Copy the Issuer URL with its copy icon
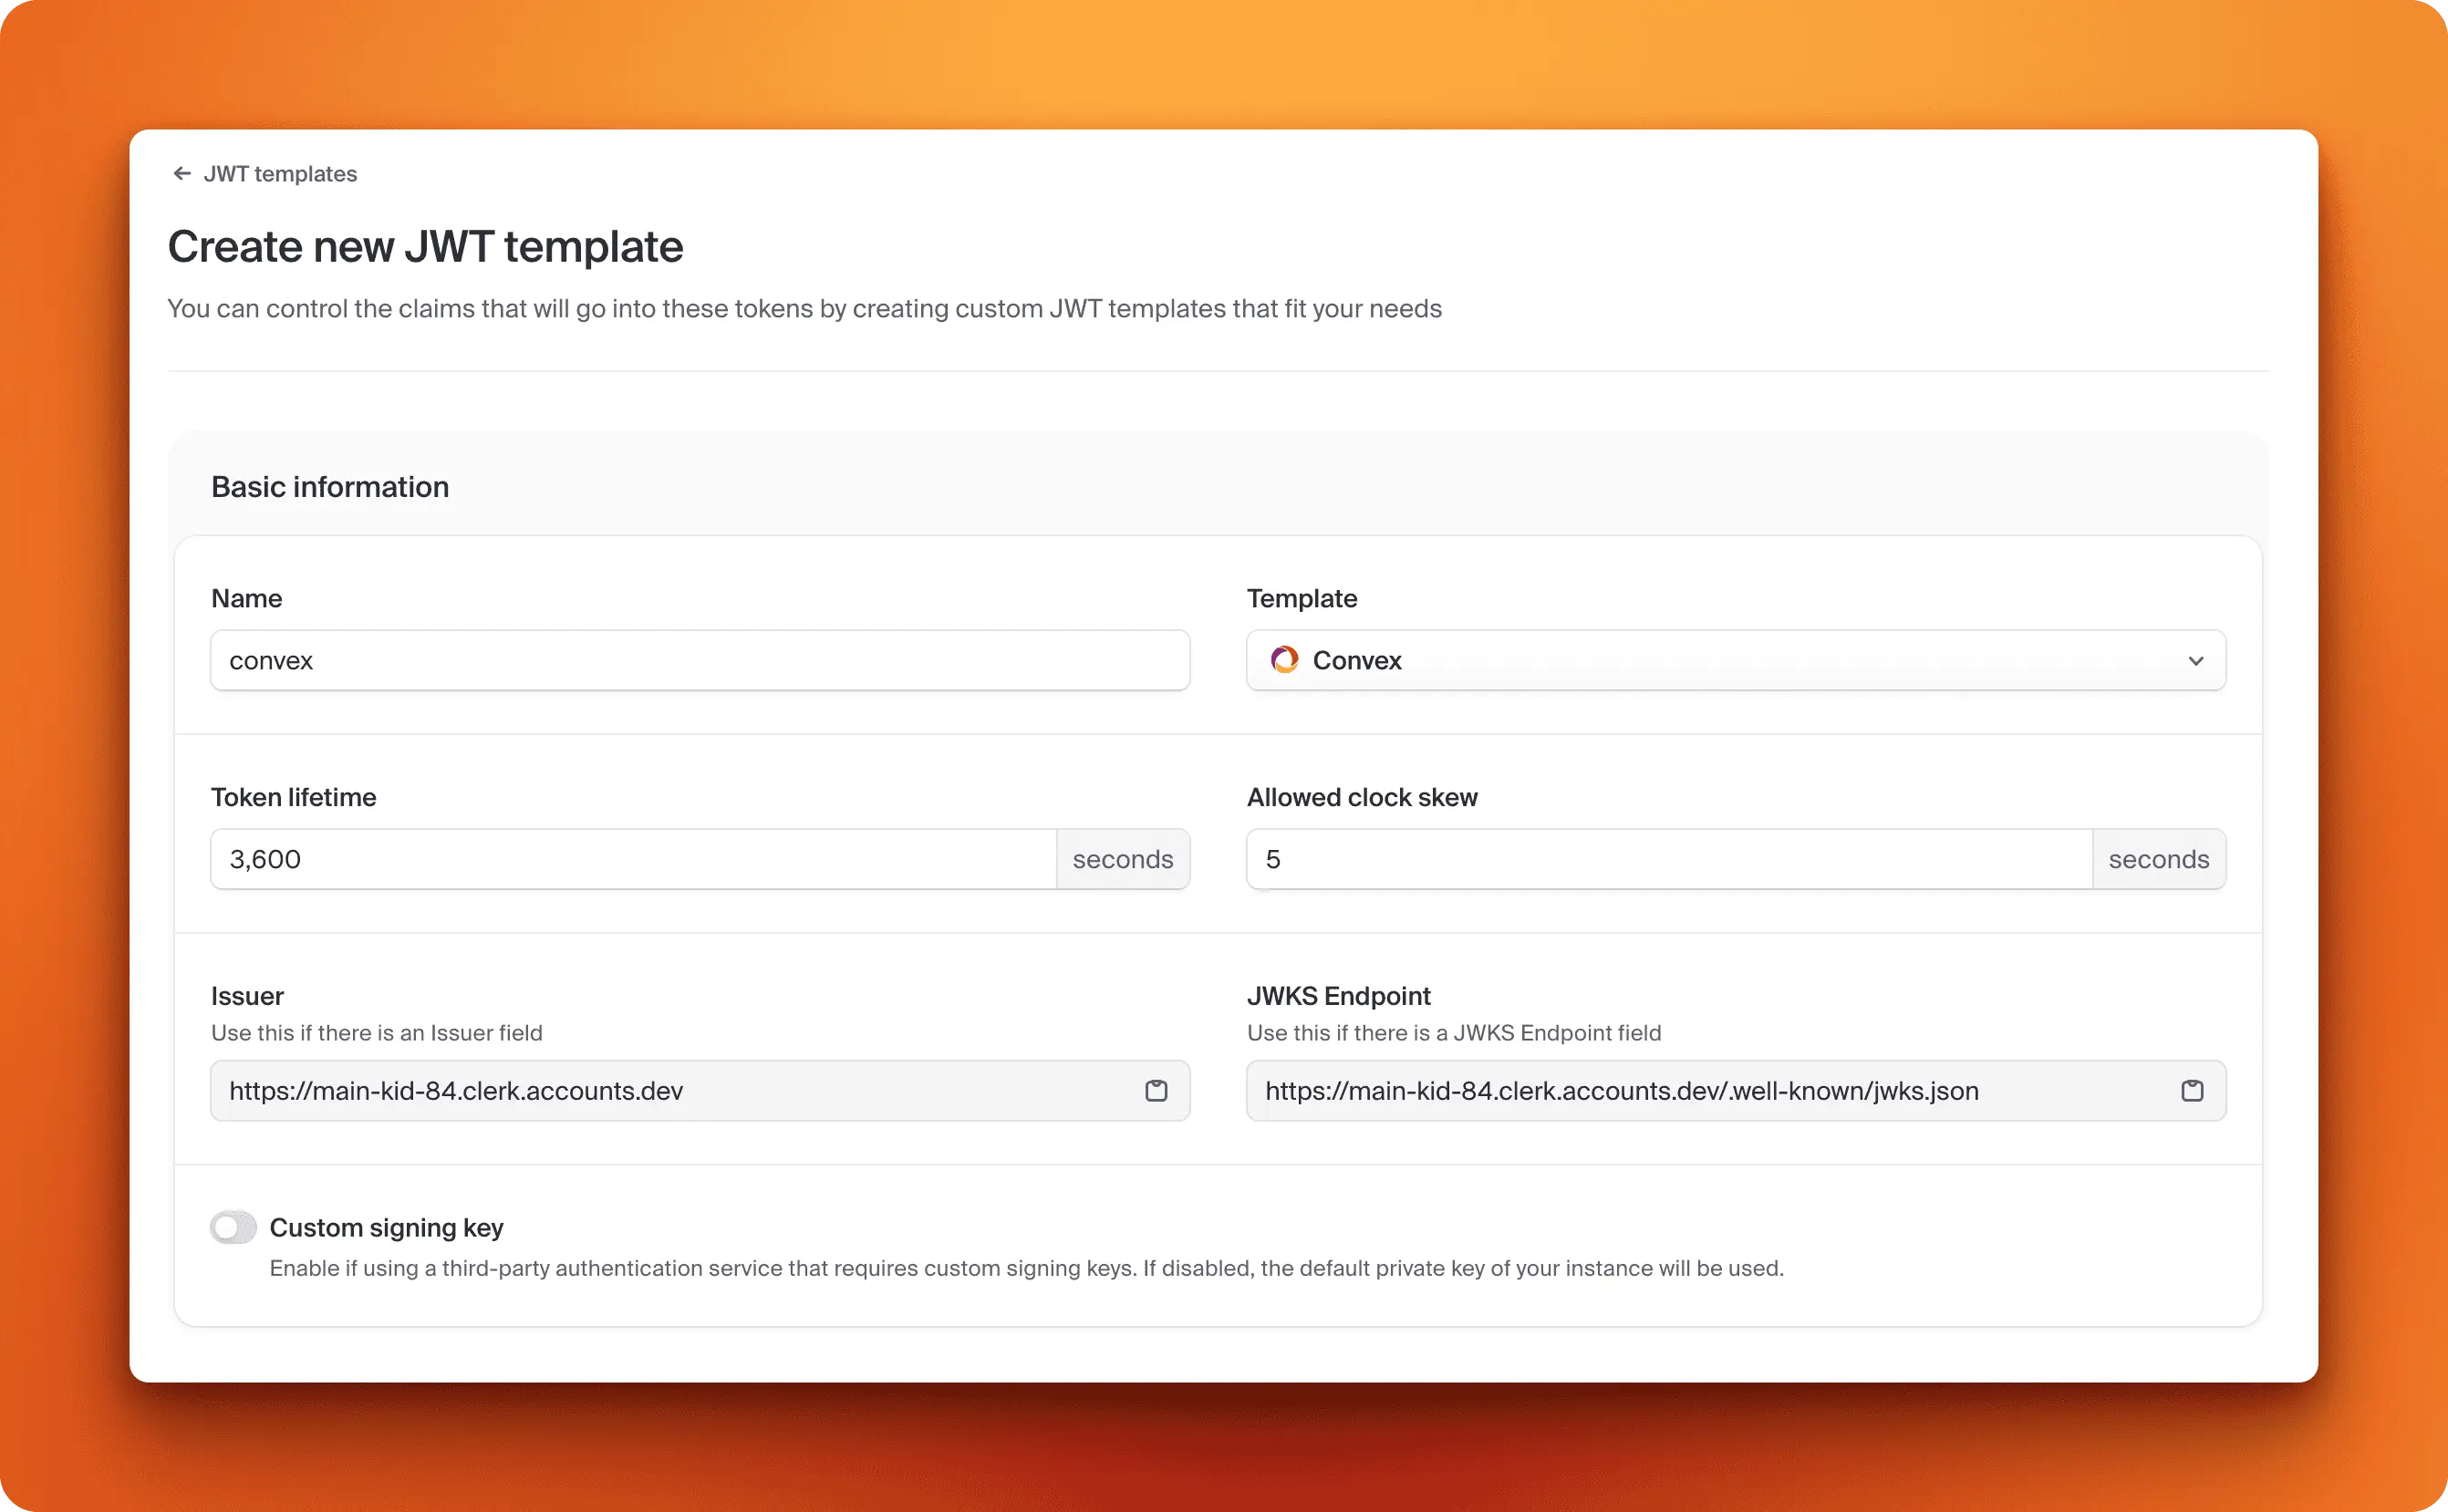This screenshot has width=2448, height=1512. tap(1157, 1091)
